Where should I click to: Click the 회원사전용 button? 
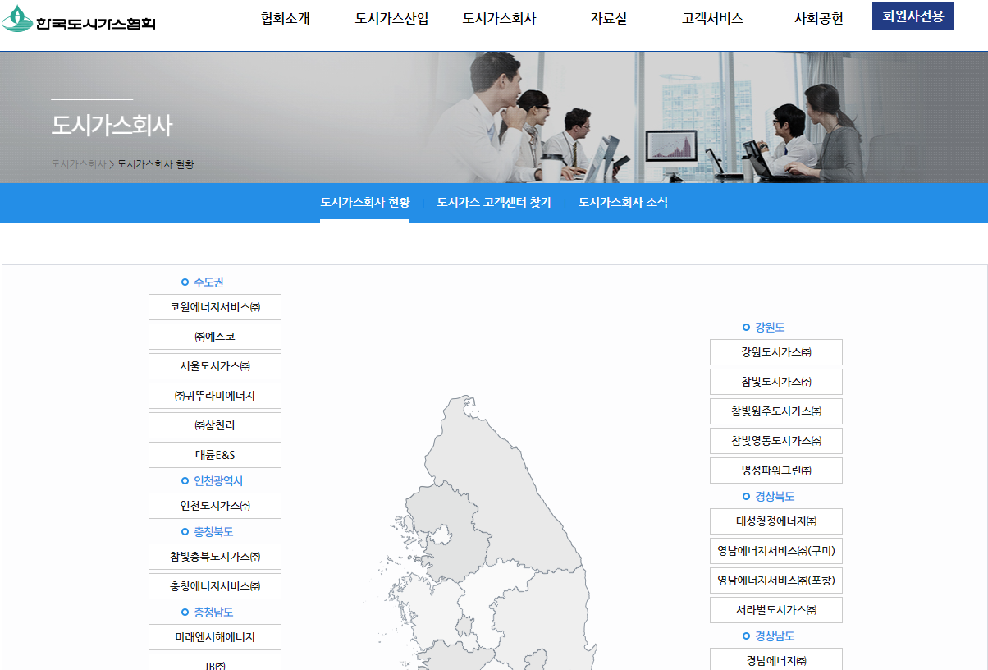913,16
